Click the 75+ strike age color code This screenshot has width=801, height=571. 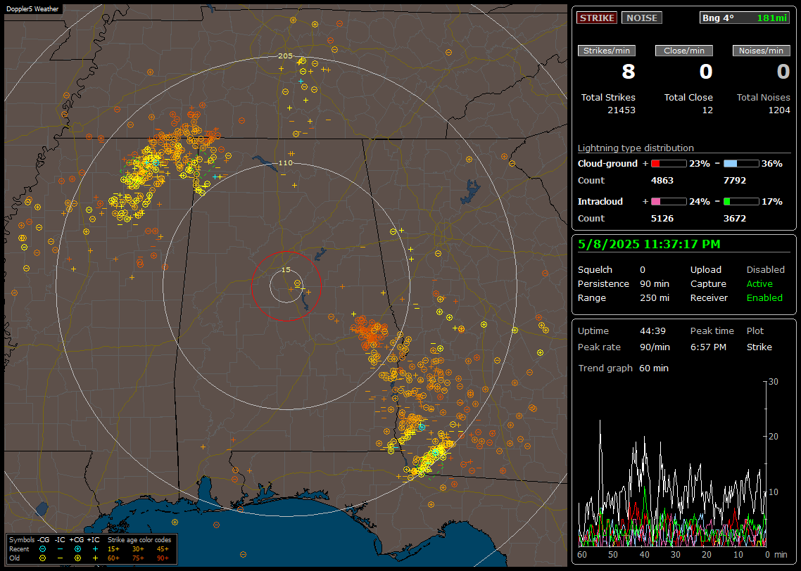click(x=138, y=558)
